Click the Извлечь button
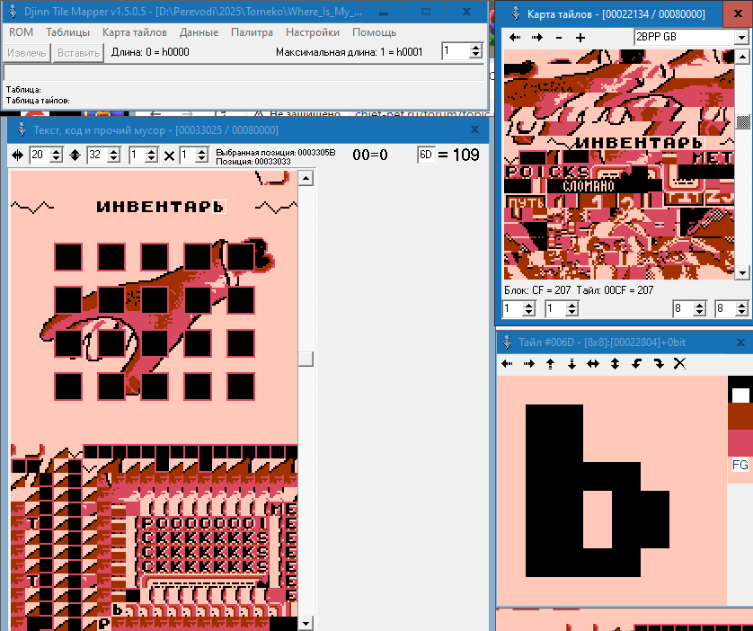This screenshot has height=631, width=753. pyautogui.click(x=26, y=52)
